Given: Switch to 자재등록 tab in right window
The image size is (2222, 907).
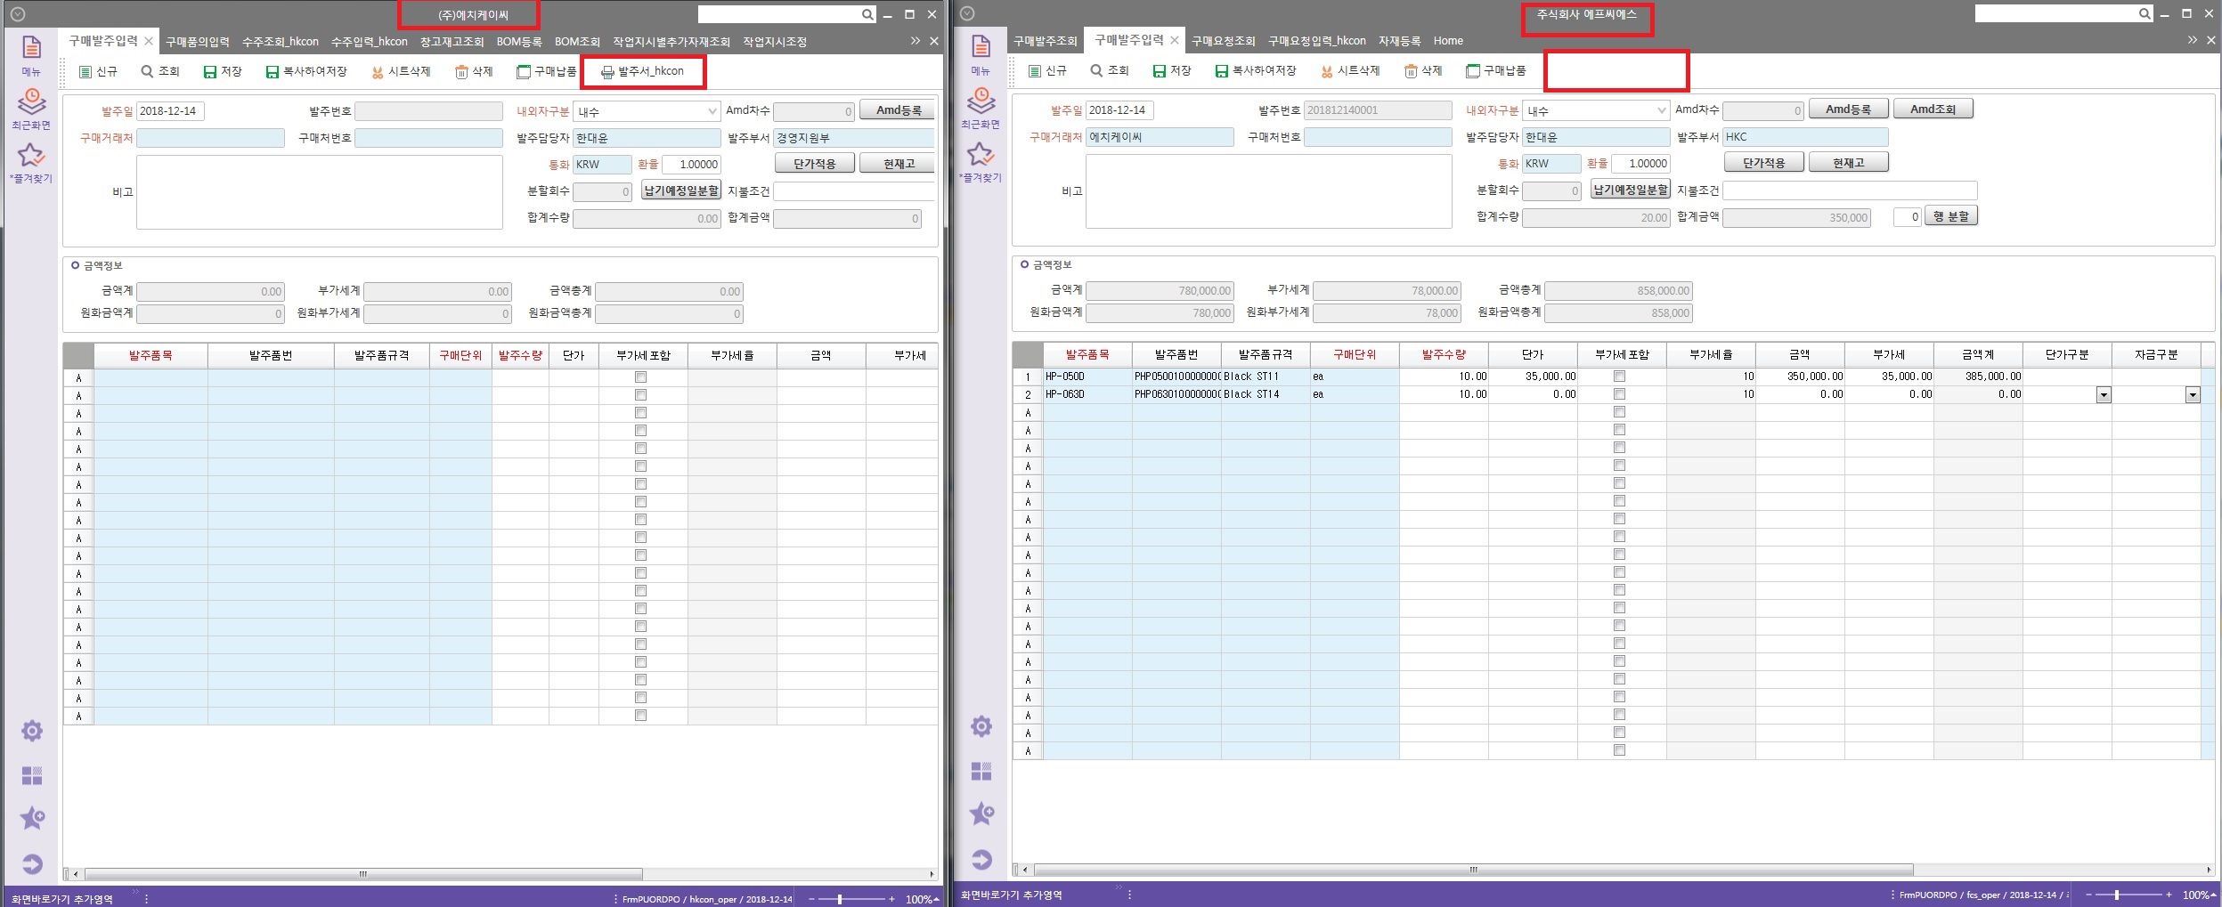Looking at the screenshot, I should (1400, 41).
